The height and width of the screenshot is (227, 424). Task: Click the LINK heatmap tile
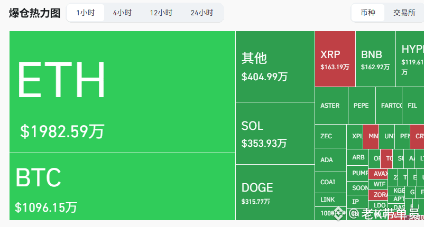coord(331,200)
